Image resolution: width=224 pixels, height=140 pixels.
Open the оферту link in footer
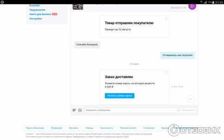69,137
